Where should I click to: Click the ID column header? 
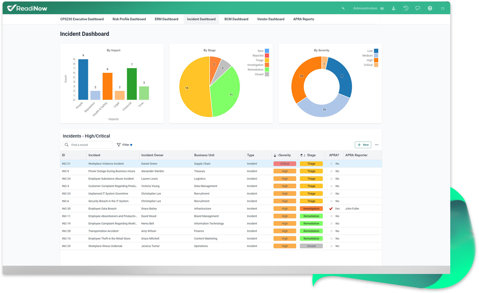pos(73,155)
